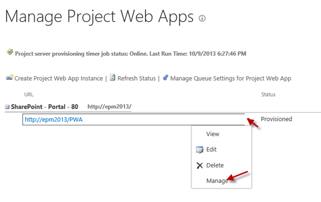
Task: Click the timer job status message text
Action: coord(130,54)
